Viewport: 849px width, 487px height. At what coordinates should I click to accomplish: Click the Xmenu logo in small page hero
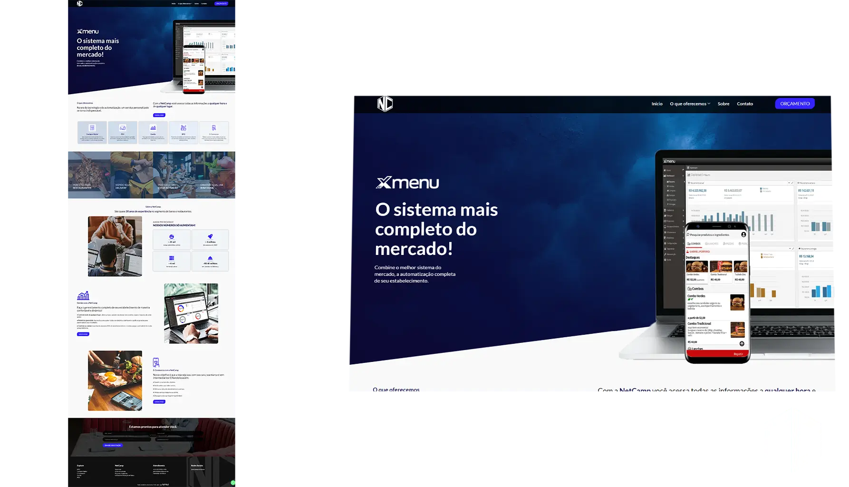(88, 31)
